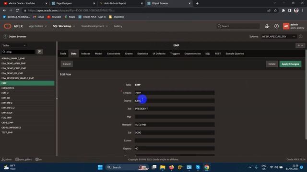The image size is (307, 172).
Task: Open a new browser tab with plus
Action: tap(197, 3)
